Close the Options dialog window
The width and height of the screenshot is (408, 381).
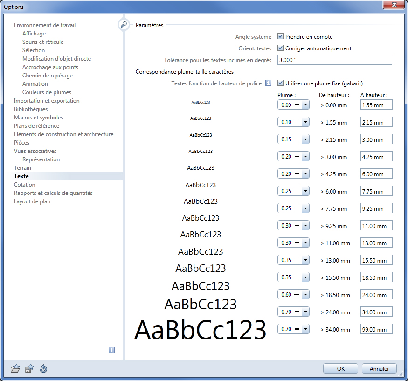point(394,5)
